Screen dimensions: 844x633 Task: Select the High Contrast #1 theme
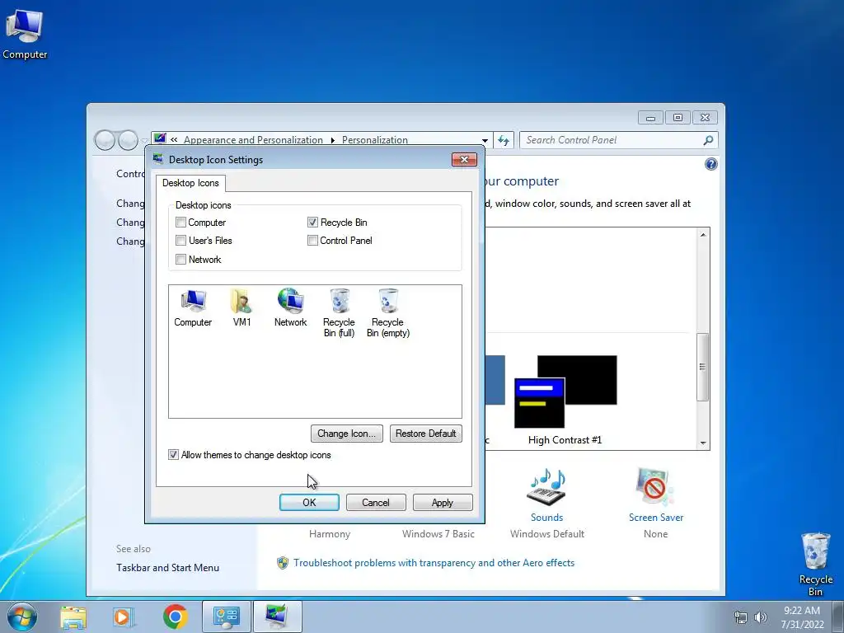click(565, 400)
